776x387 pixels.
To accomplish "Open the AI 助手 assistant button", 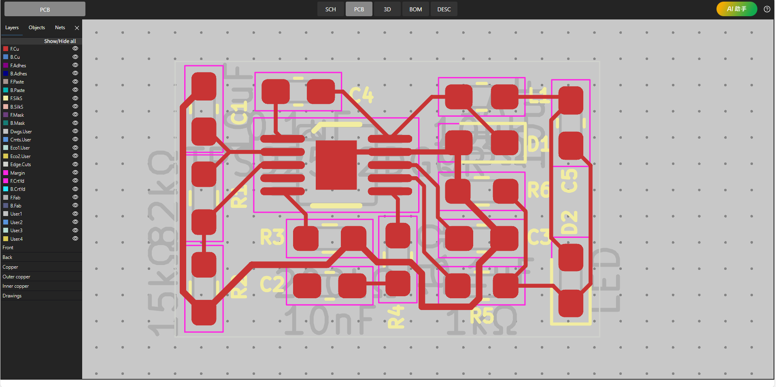I will (736, 9).
